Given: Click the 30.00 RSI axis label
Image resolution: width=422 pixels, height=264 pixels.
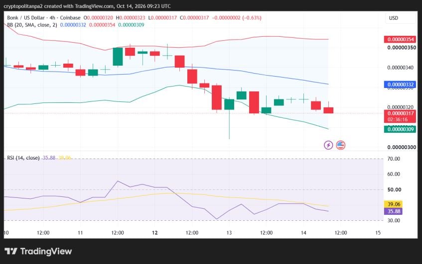Looking at the screenshot, I should [394, 220].
